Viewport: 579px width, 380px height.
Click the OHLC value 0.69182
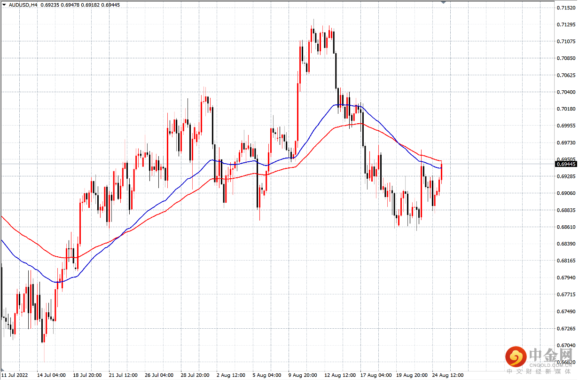[x=91, y=5]
